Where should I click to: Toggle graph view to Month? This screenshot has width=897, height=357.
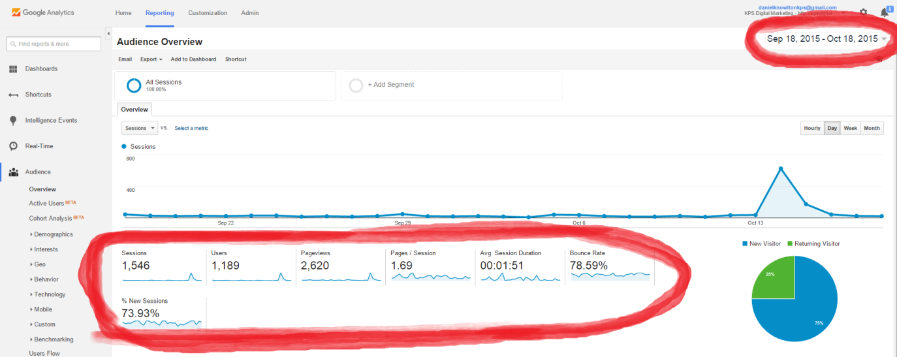872,128
